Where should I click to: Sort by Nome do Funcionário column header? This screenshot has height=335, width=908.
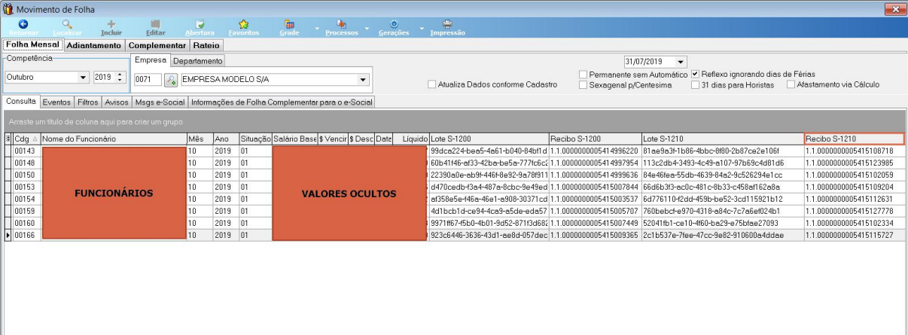pos(113,139)
